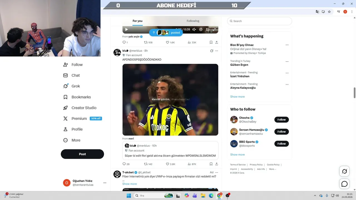Click the install app icon in address bar
This screenshot has height=200, width=356.
[x=323, y=12]
